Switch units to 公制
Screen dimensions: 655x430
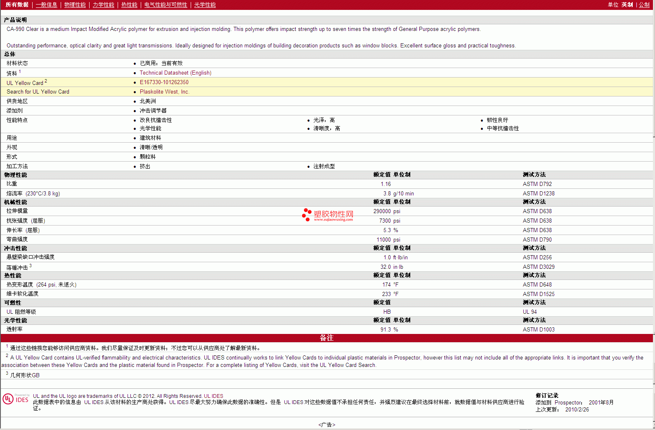pos(644,5)
